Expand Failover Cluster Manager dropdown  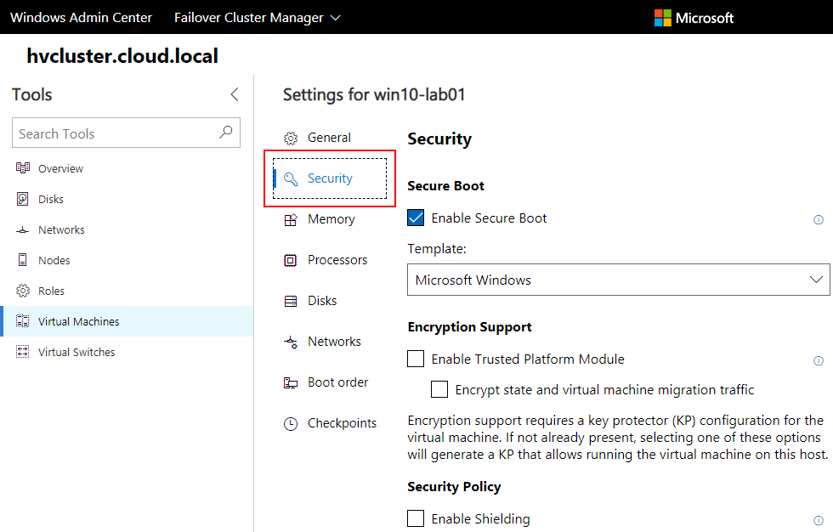click(257, 17)
